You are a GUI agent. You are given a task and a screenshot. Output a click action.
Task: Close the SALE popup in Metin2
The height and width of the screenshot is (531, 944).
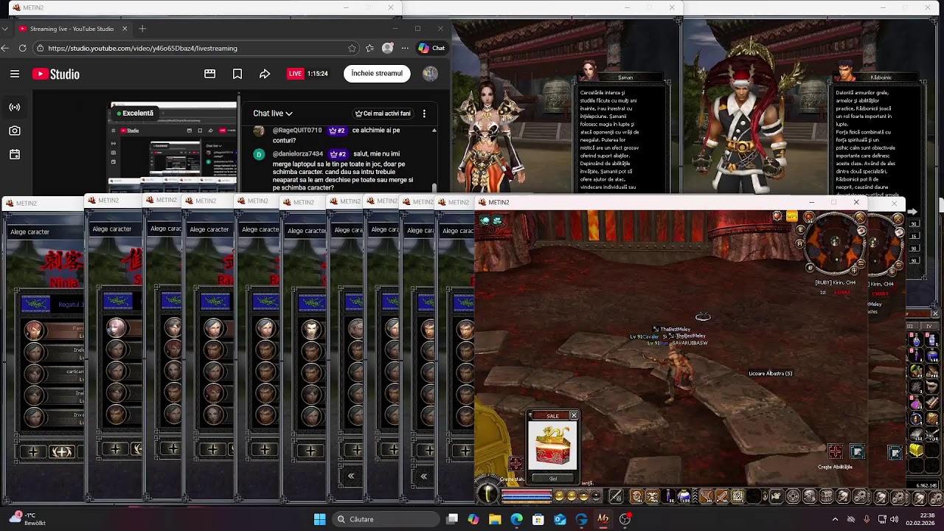coord(573,416)
